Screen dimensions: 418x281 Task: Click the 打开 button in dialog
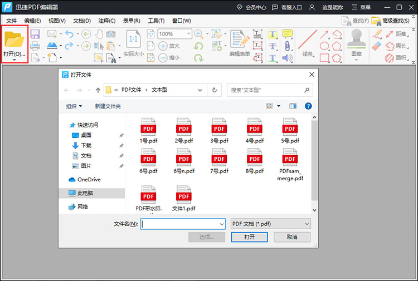(249, 237)
